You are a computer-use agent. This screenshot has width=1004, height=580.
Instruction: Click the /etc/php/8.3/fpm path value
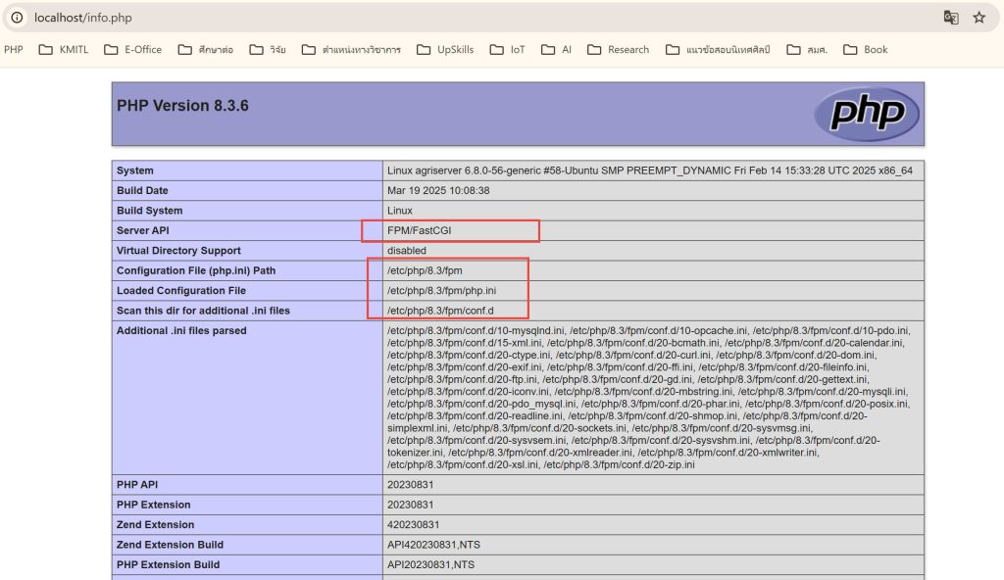point(425,270)
